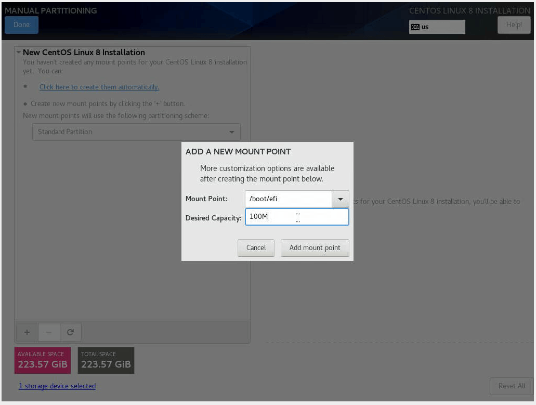Click the keyboard layout us indicator
The image size is (536, 405).
click(437, 27)
